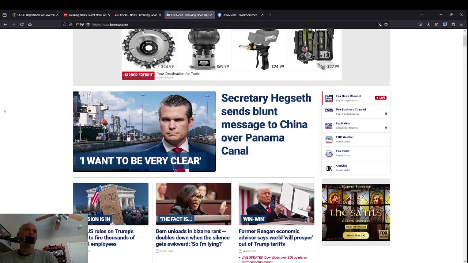
Task: Open Fox Business Channel stream
Action: pyautogui.click(x=355, y=111)
